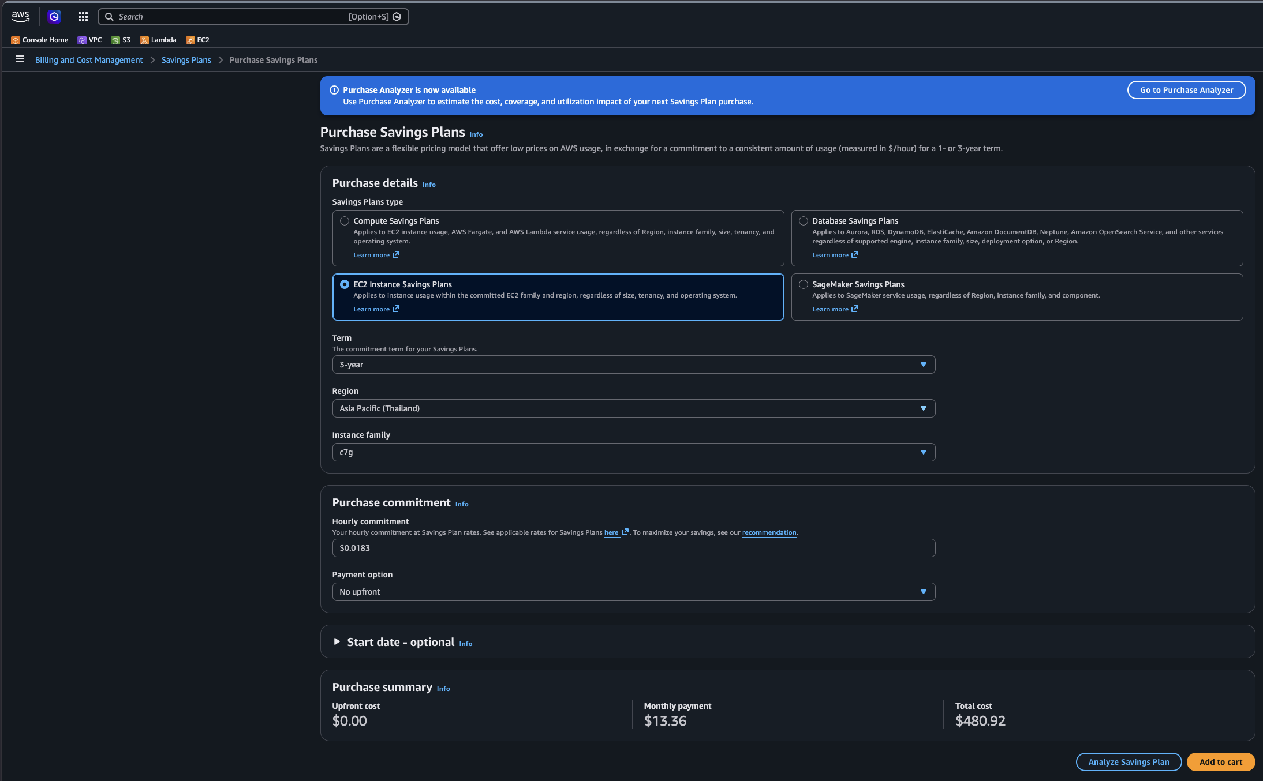
Task: Click Info link next to Start date - optional
Action: 466,644
